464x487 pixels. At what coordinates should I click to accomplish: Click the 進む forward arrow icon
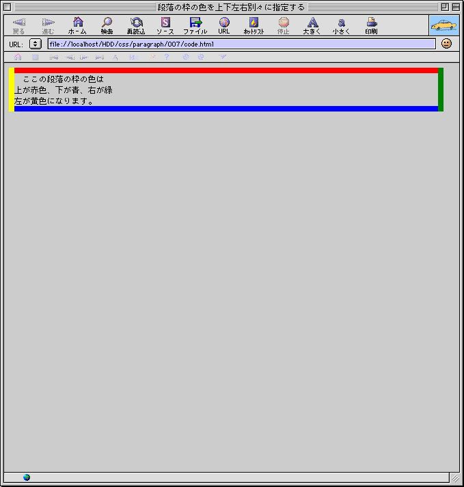click(x=48, y=23)
